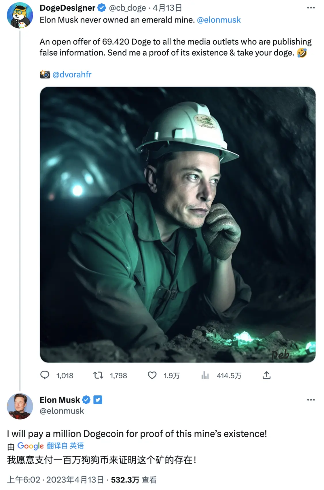This screenshot has width=324, height=490.
Task: Click the 翻译自 英语 translation link
Action: point(65,446)
